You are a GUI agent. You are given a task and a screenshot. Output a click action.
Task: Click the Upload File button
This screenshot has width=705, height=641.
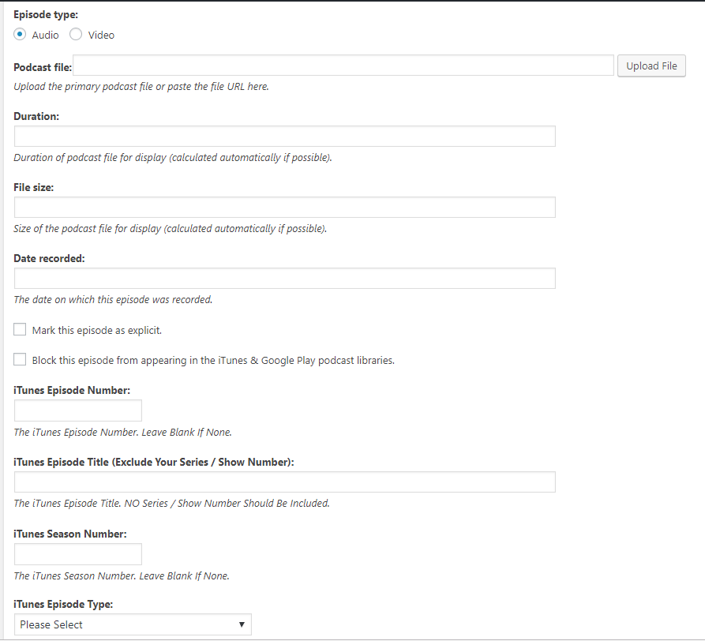651,66
